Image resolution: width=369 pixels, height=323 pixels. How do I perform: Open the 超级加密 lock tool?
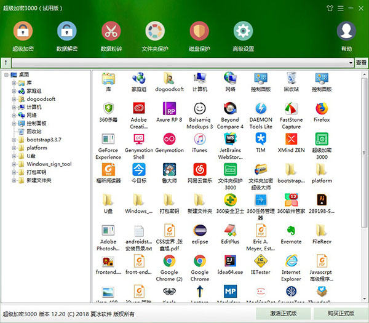pos(23,32)
